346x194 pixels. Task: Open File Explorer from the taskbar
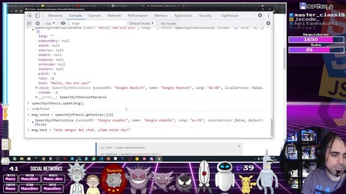coord(22,158)
